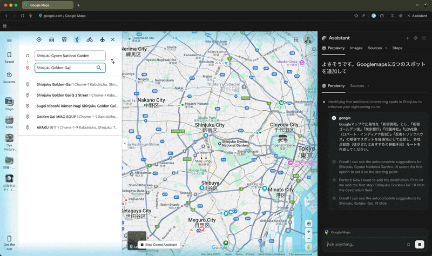Bookmark this page with the star icon
Image resolution: width=432 pixels, height=256 pixels.
coord(356,16)
